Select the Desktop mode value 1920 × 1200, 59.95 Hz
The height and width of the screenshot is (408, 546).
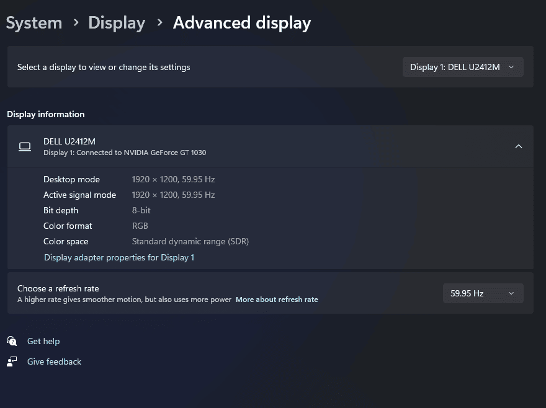(173, 179)
